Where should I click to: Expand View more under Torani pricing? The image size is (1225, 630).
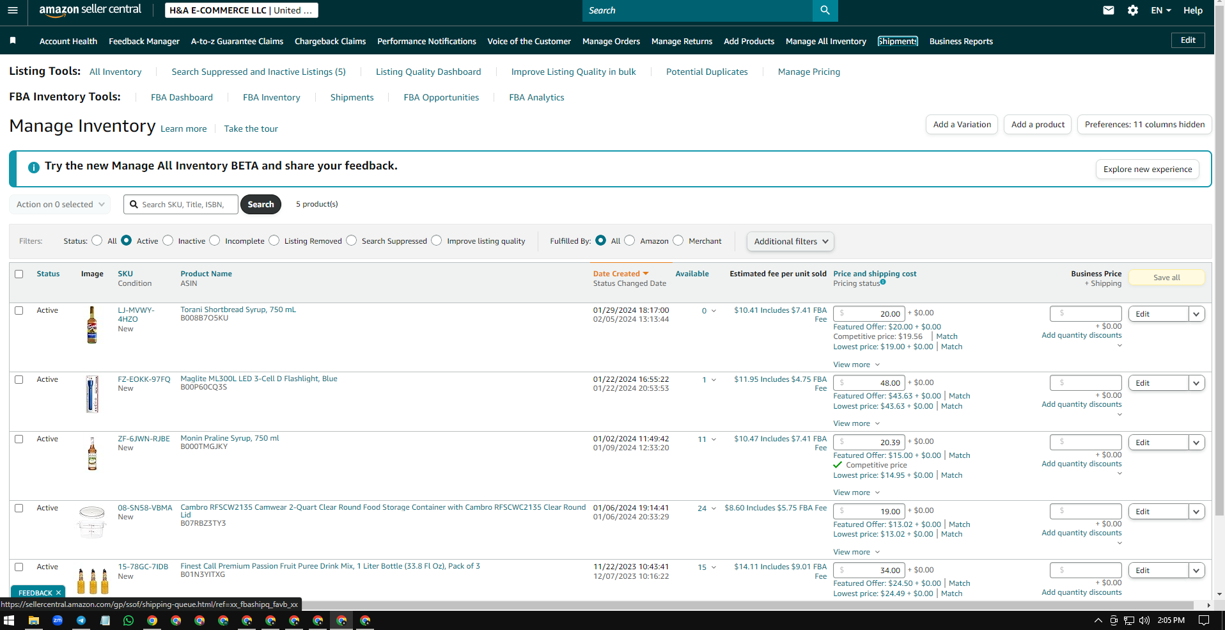857,365
